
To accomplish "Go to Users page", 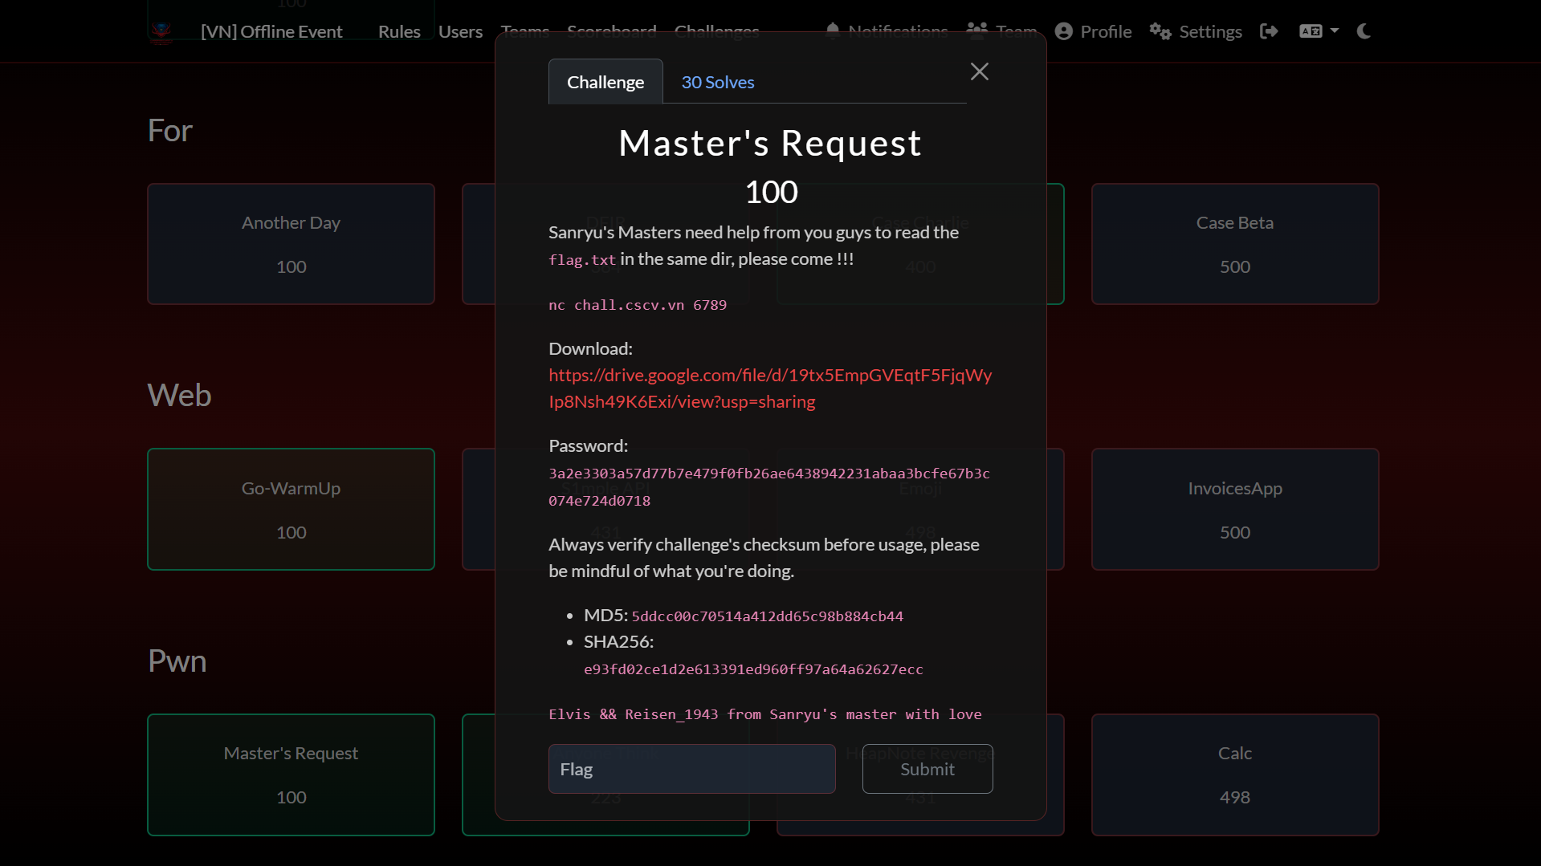I will [460, 31].
